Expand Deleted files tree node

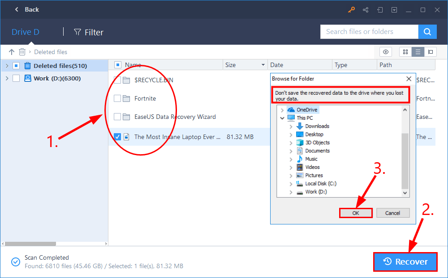[7, 66]
